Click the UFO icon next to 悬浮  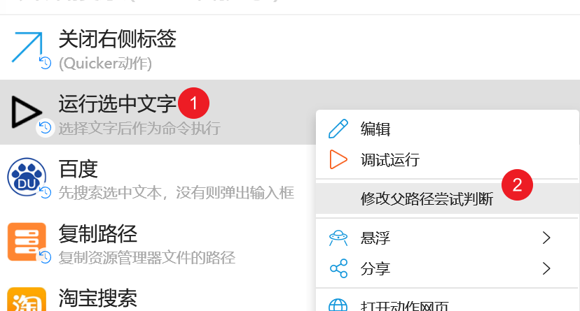(338, 238)
